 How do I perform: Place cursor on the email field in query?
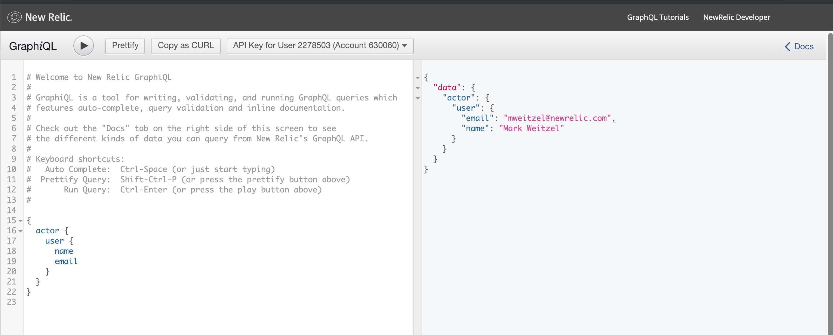(66, 261)
